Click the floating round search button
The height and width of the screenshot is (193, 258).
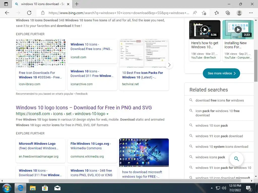click(236, 159)
